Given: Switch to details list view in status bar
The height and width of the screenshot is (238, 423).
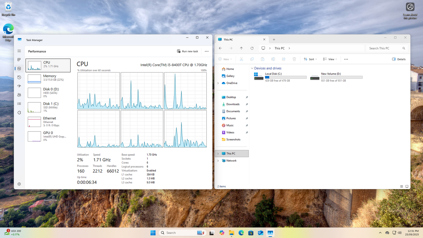Looking at the screenshot, I should (x=402, y=186).
